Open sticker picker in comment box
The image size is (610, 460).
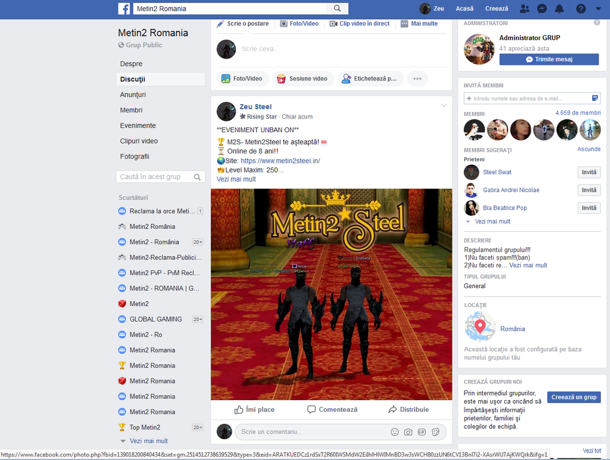(436, 432)
